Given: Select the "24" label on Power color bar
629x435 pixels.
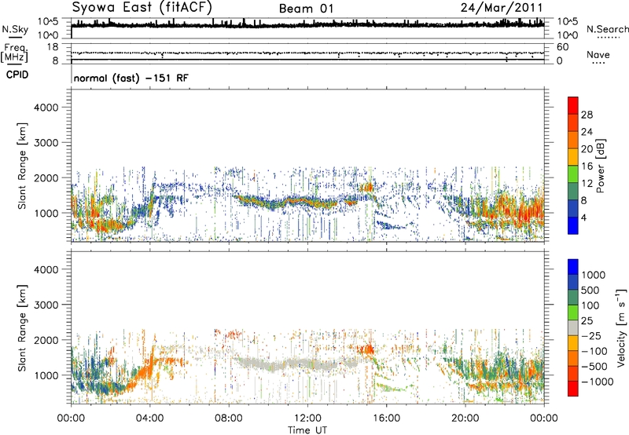Looking at the screenshot, I should 587,132.
